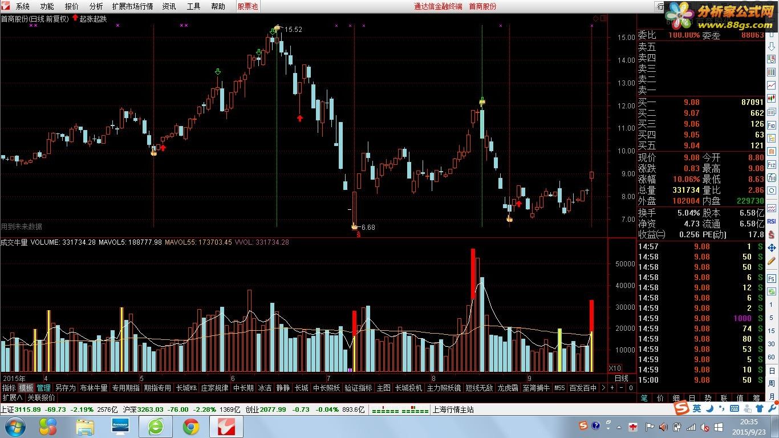Click the - button beside indicator tabs
779x438 pixels.
pos(621,388)
